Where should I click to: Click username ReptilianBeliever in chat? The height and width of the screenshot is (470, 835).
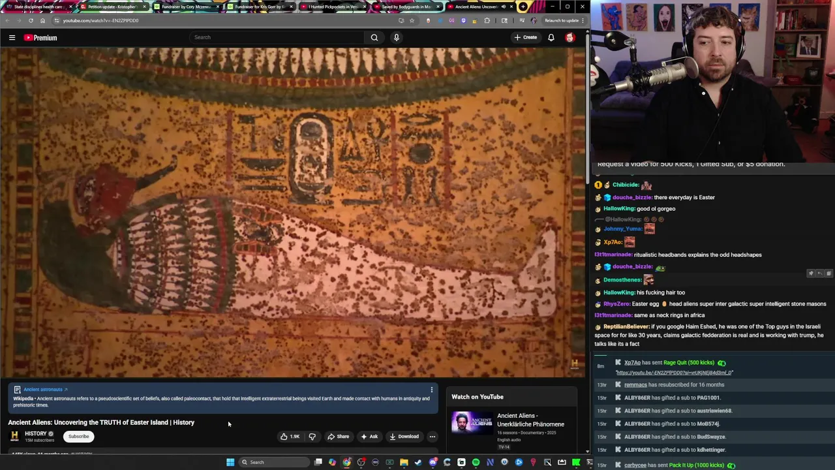click(x=626, y=326)
